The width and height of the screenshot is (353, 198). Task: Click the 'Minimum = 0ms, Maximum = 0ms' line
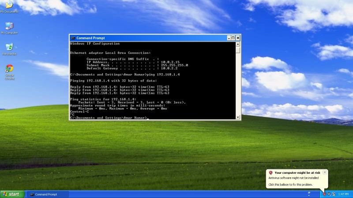[x=123, y=108]
